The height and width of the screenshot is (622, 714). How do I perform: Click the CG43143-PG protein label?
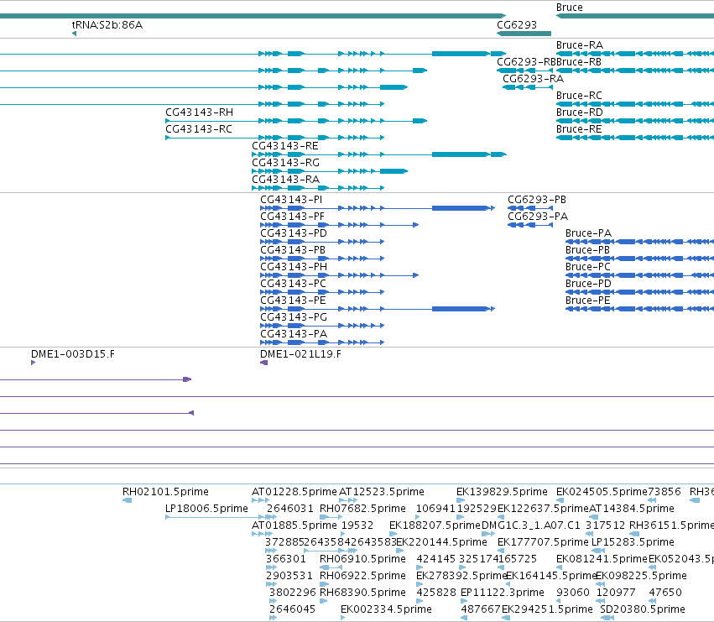click(294, 318)
